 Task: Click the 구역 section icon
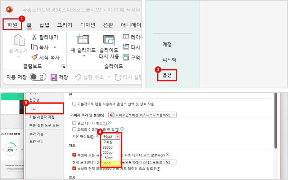pyautogui.click(x=126, y=57)
